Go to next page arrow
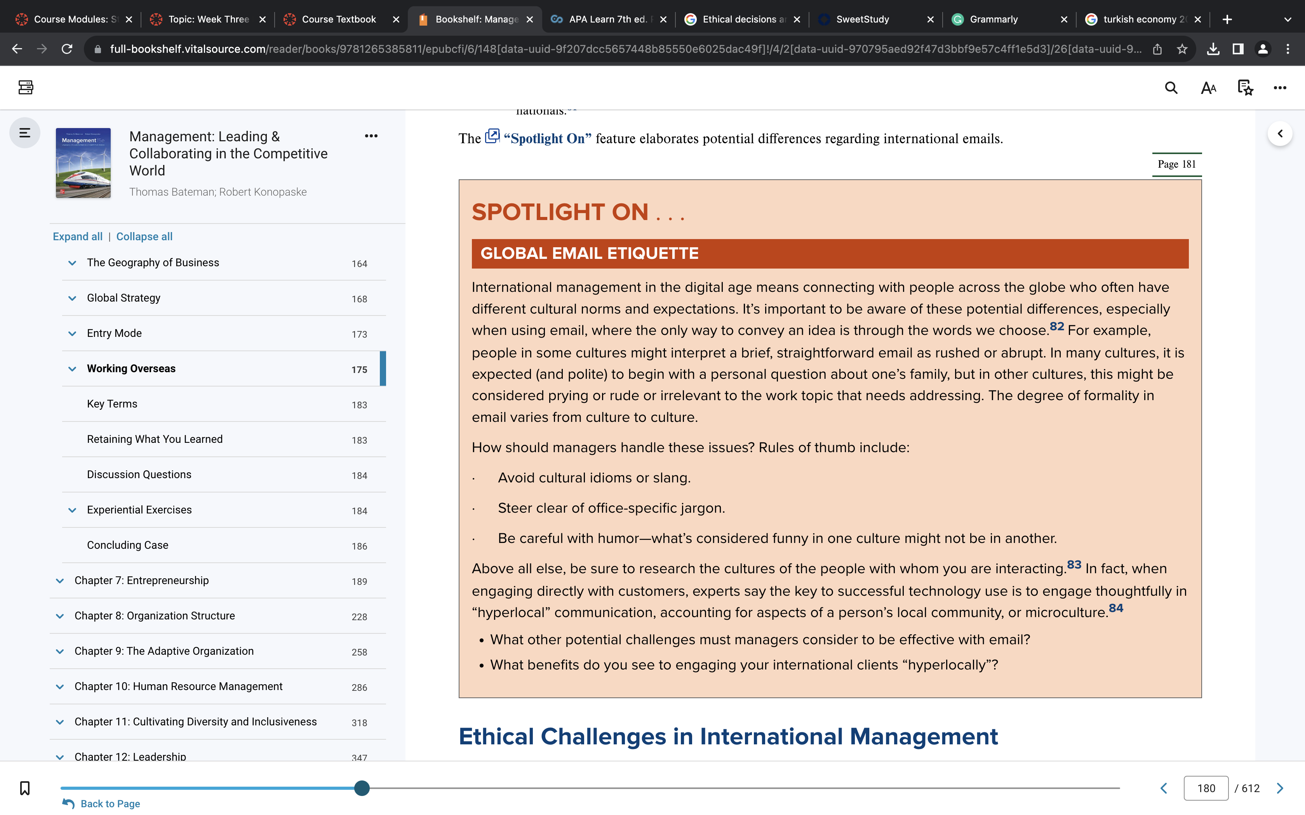Viewport: 1305px width, 815px height. [x=1280, y=788]
